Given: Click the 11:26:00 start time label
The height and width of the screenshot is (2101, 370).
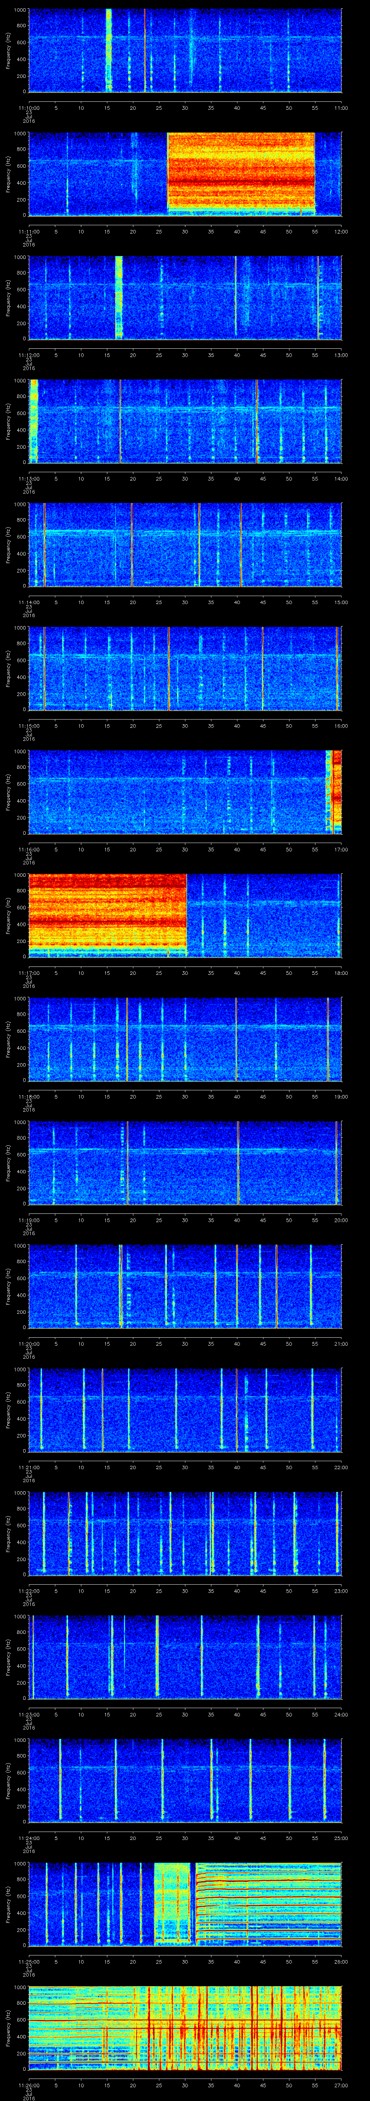Looking at the screenshot, I should coord(29,2085).
